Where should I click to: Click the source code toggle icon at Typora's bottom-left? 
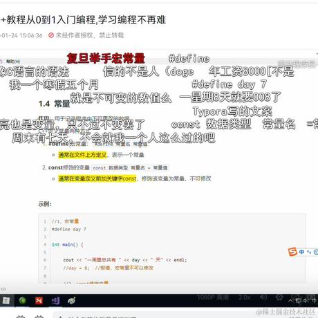(3, 289)
